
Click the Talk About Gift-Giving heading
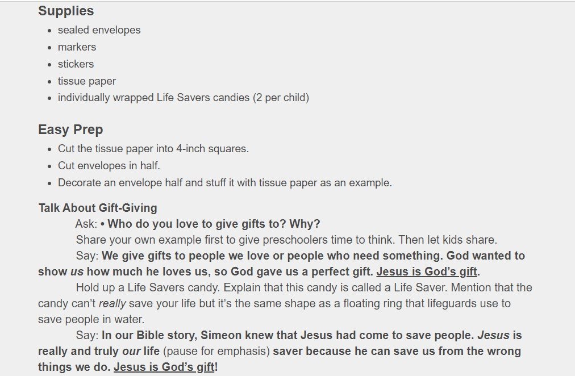tap(98, 208)
